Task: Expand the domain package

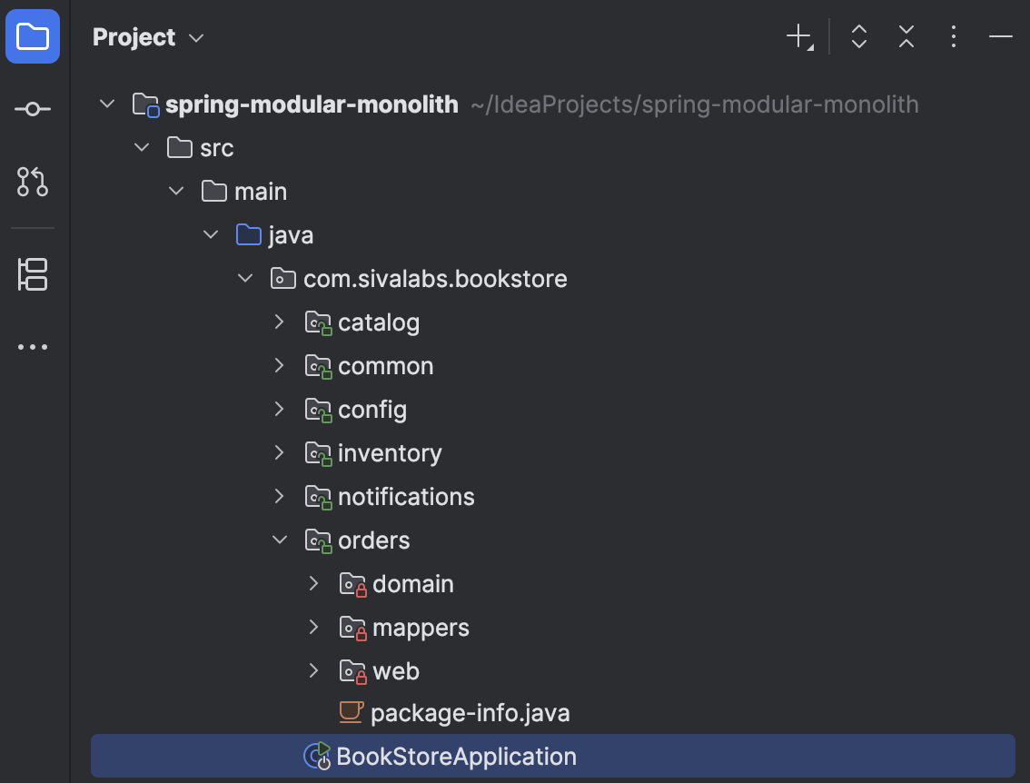Action: 313,583
